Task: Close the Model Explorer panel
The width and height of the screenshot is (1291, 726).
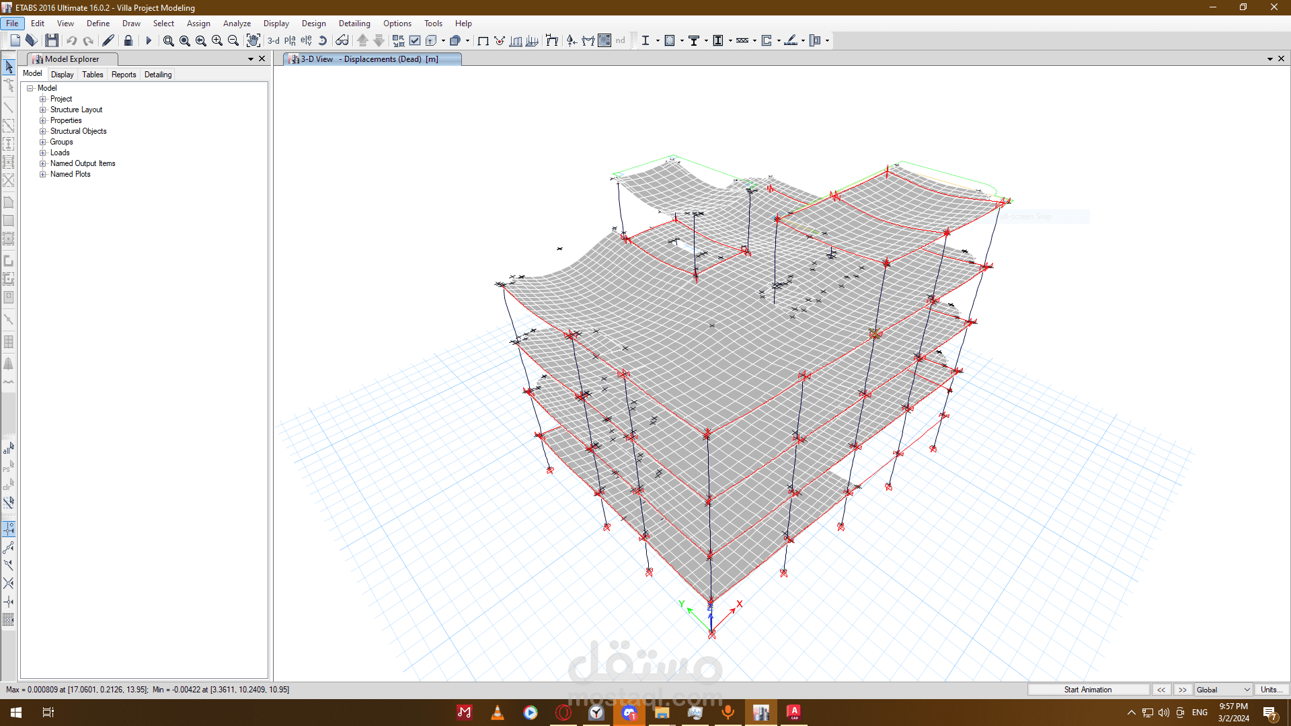Action: [x=262, y=58]
